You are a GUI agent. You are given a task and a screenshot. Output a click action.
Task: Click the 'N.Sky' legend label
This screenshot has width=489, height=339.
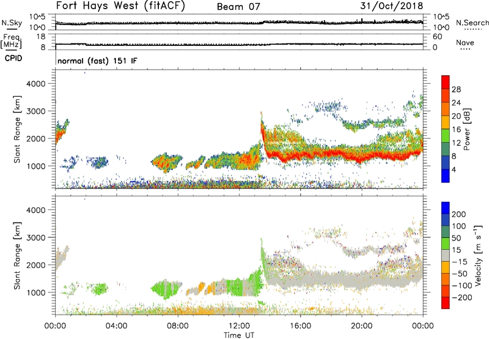12,23
